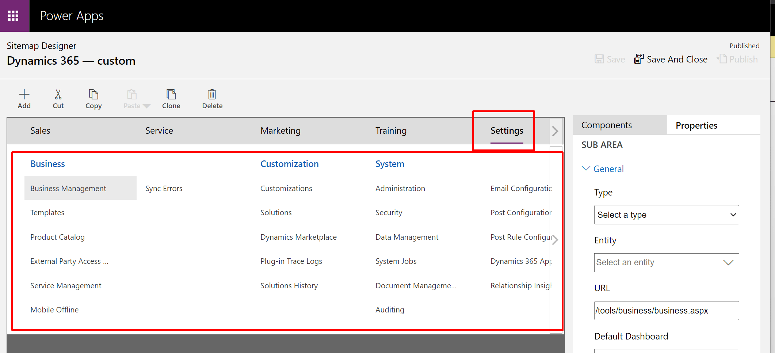
Task: Select the Administration subarea
Action: [x=400, y=189]
